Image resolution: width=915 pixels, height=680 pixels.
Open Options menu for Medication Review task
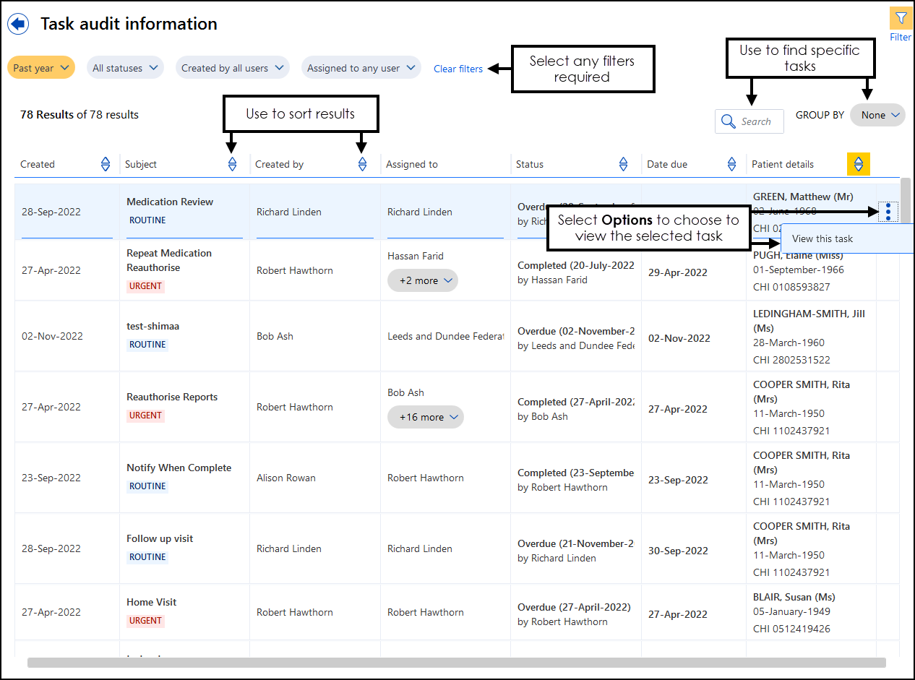tap(888, 212)
